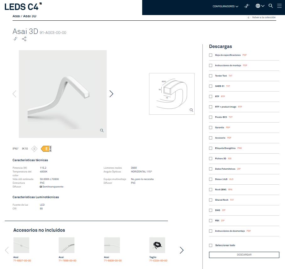The height and width of the screenshot is (269, 285).
Task: Go to LEDS C4 homepage logo
Action: [23, 7]
